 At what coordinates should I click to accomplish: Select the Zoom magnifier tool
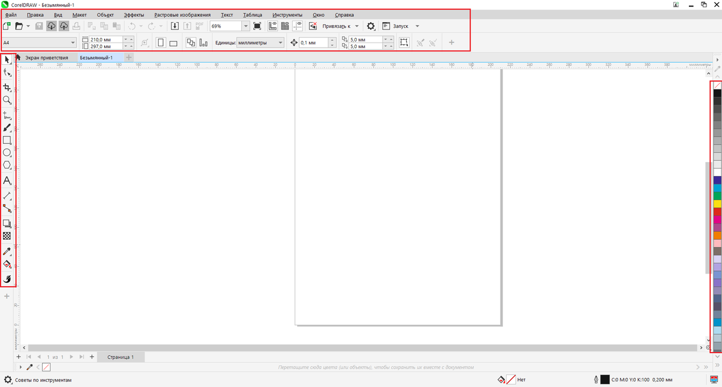7,100
